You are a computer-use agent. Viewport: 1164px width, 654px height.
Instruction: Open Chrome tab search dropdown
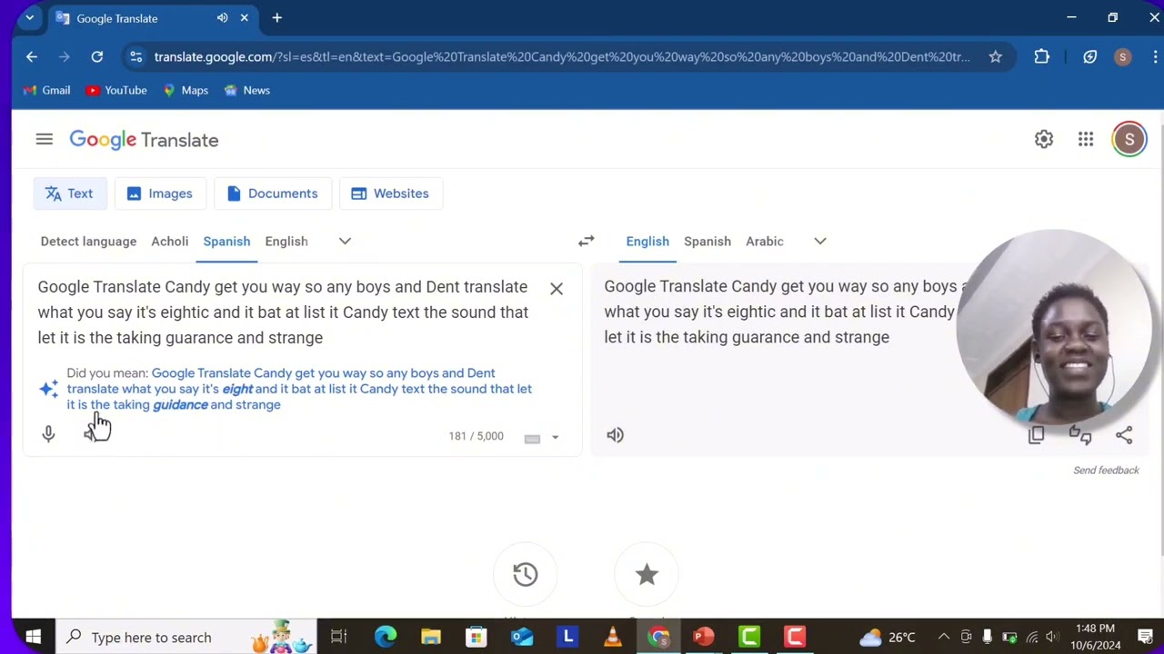(29, 18)
